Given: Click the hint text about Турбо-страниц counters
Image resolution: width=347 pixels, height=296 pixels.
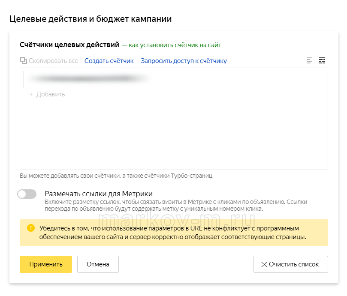Looking at the screenshot, I should tap(116, 176).
